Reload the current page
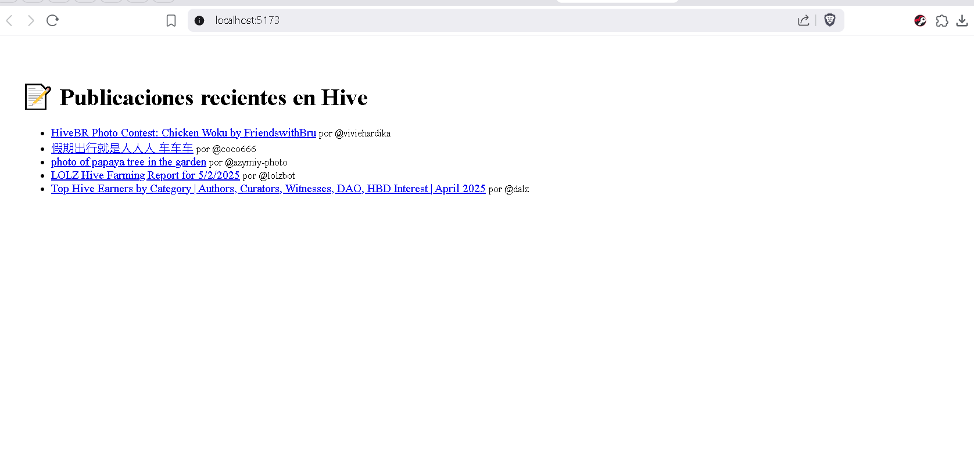974x454 pixels. [x=52, y=21]
